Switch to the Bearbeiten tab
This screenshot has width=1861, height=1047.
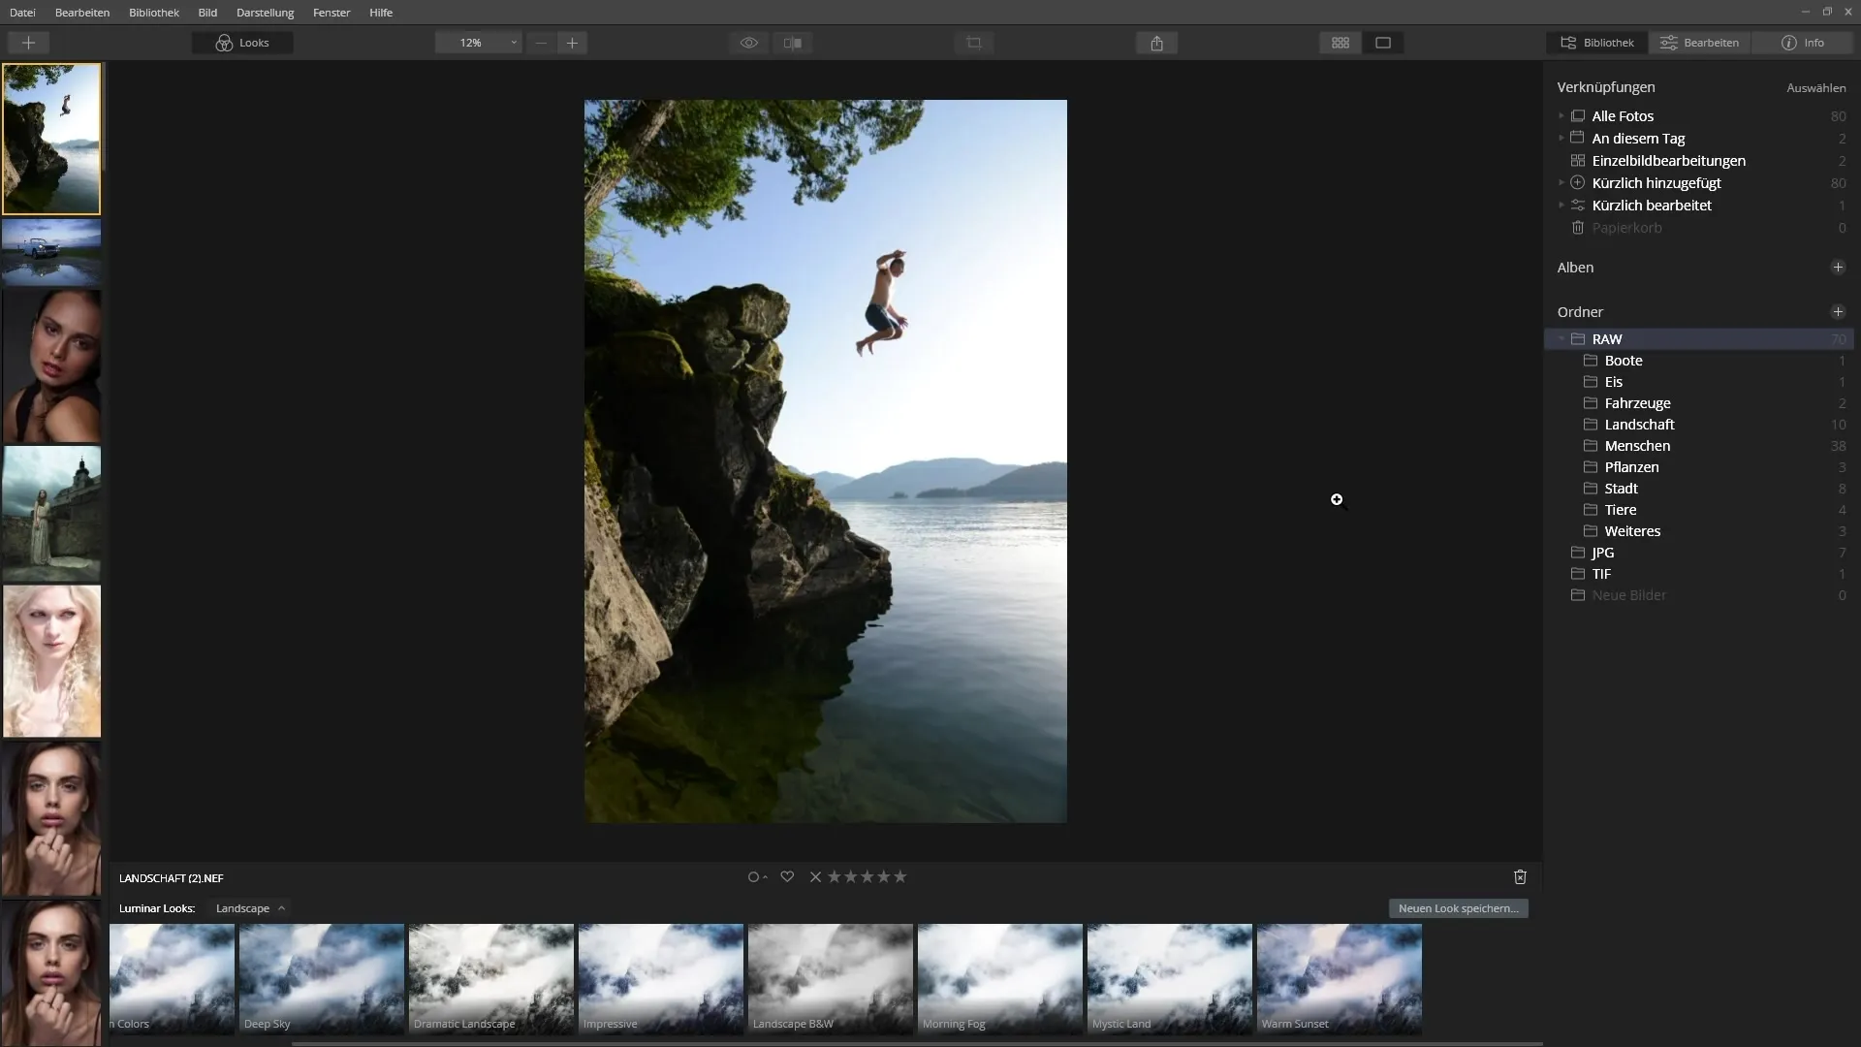click(1699, 43)
